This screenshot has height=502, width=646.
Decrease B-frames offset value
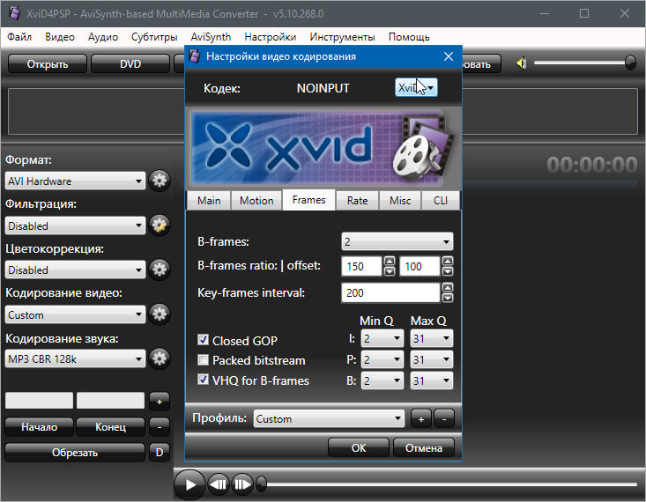pyautogui.click(x=448, y=271)
